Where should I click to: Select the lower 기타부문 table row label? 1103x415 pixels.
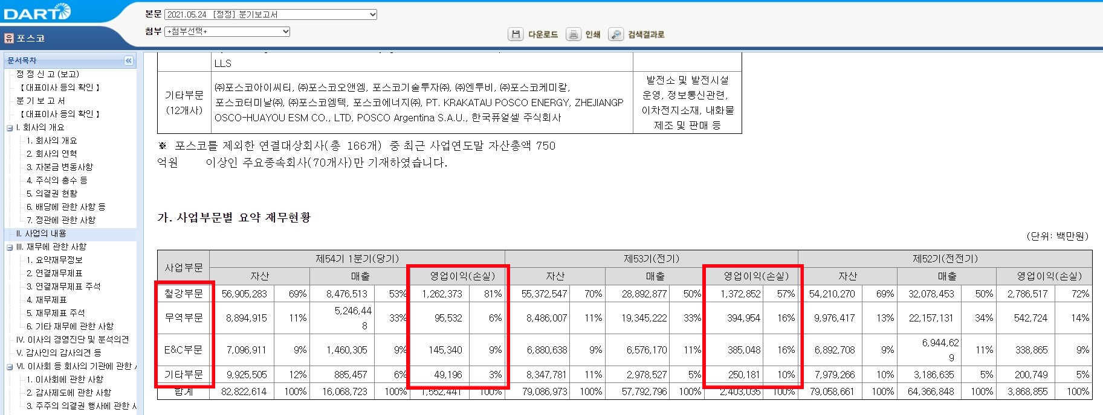point(184,375)
